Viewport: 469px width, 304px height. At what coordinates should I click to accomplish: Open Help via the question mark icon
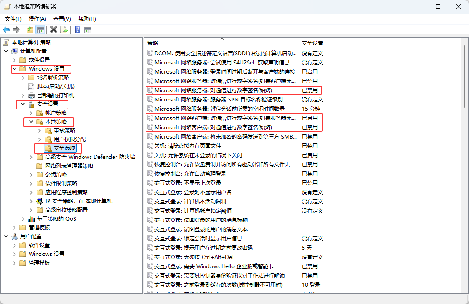point(76,30)
